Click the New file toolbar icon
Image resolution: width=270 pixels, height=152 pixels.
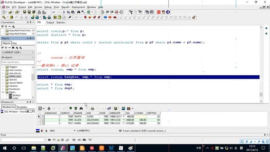[x=4, y=12]
